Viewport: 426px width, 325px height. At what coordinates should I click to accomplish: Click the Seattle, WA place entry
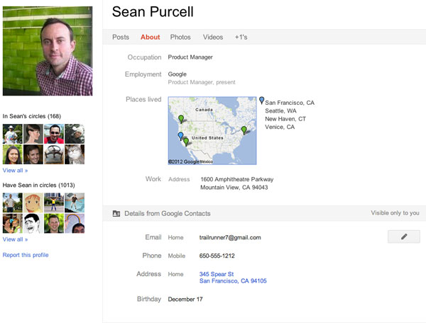coord(280,110)
